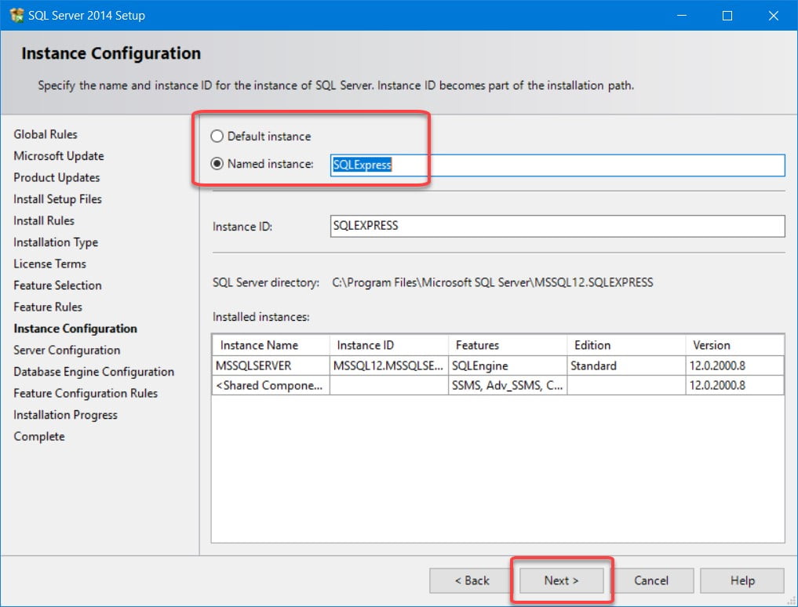This screenshot has height=607, width=798.
Task: Go to the Install Rules step
Action: click(44, 221)
